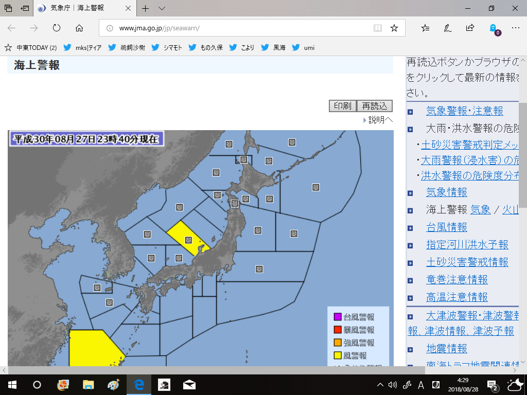Click the sea area marker east of Hokkaido
The height and width of the screenshot is (395, 527).
315,187
